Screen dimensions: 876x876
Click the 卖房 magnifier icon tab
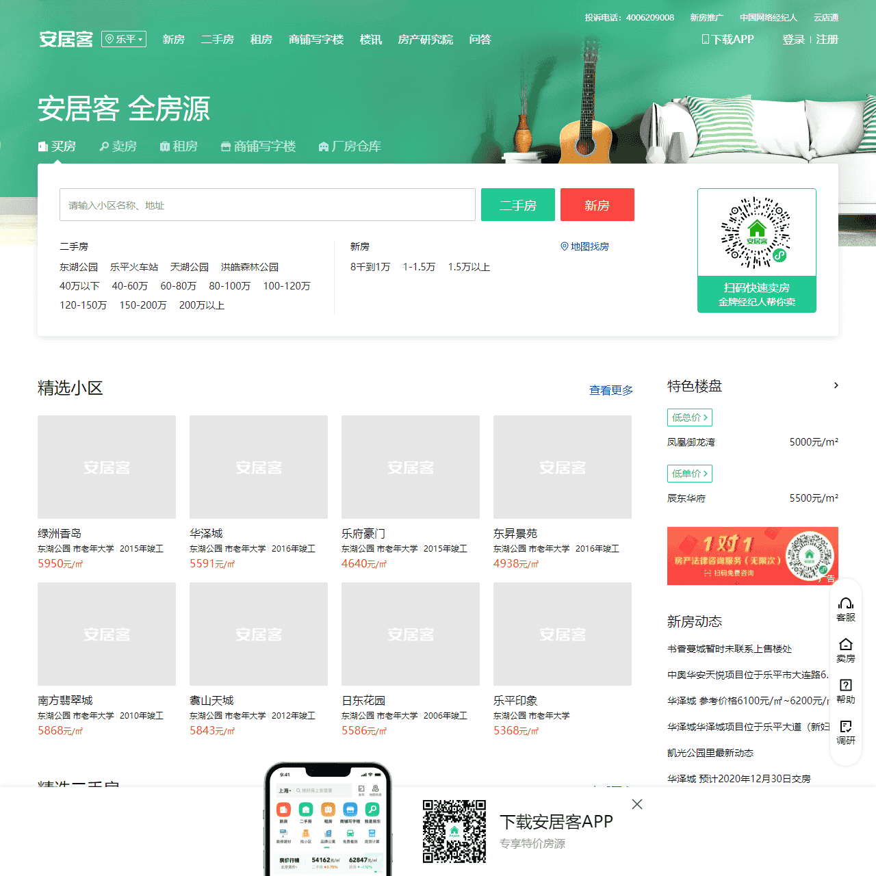(x=117, y=146)
